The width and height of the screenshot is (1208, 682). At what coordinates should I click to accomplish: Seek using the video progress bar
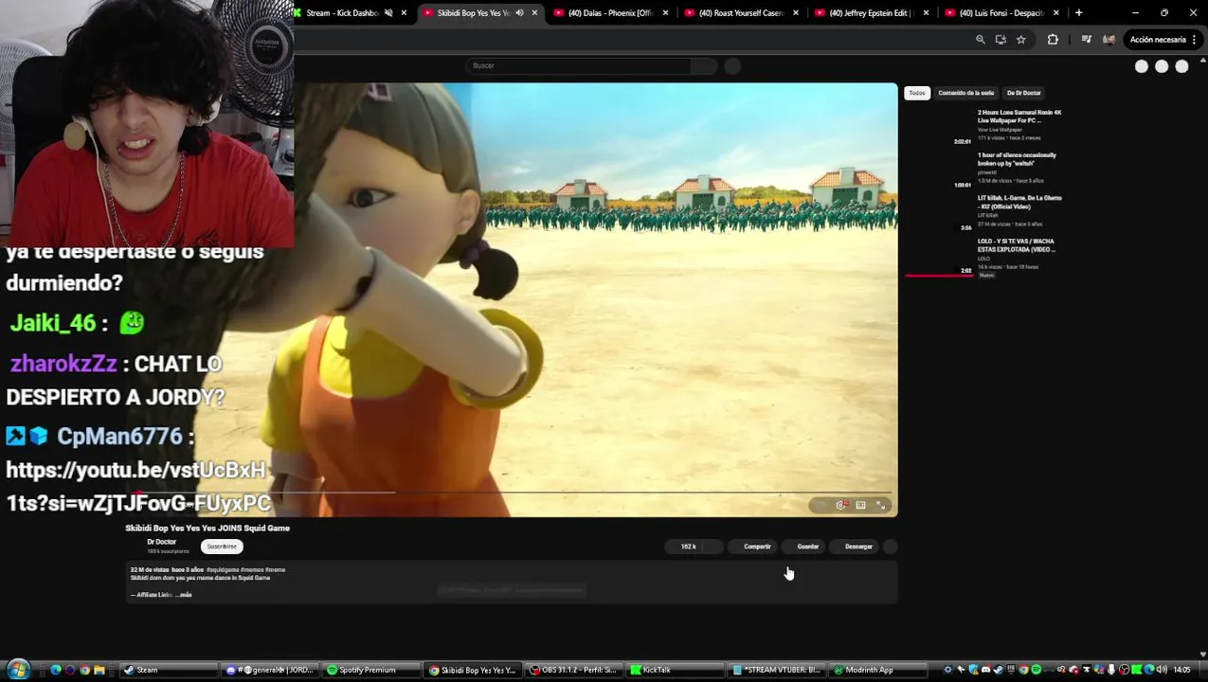(512, 493)
